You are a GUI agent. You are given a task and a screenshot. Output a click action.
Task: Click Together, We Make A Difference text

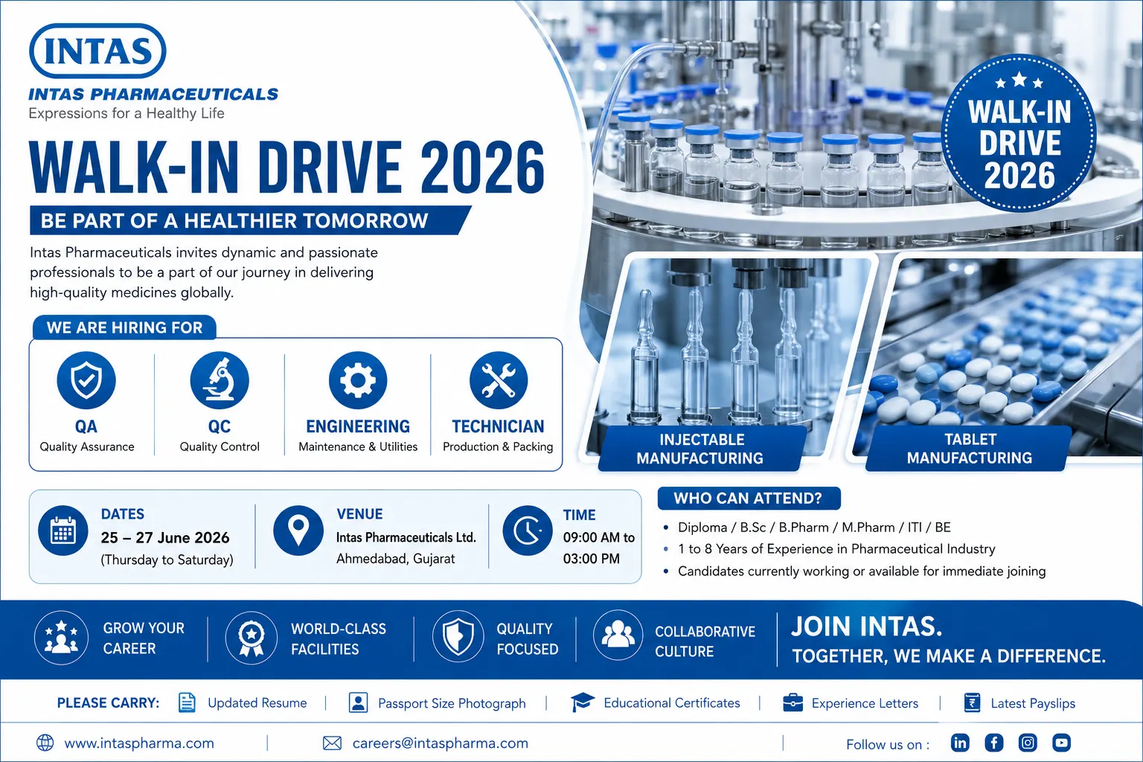click(949, 656)
